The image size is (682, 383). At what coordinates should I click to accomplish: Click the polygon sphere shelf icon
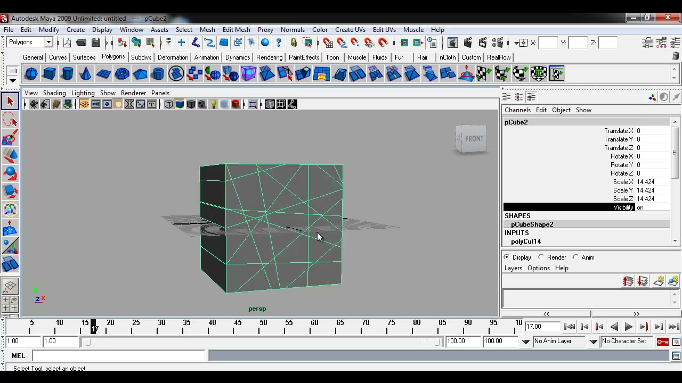(31, 73)
